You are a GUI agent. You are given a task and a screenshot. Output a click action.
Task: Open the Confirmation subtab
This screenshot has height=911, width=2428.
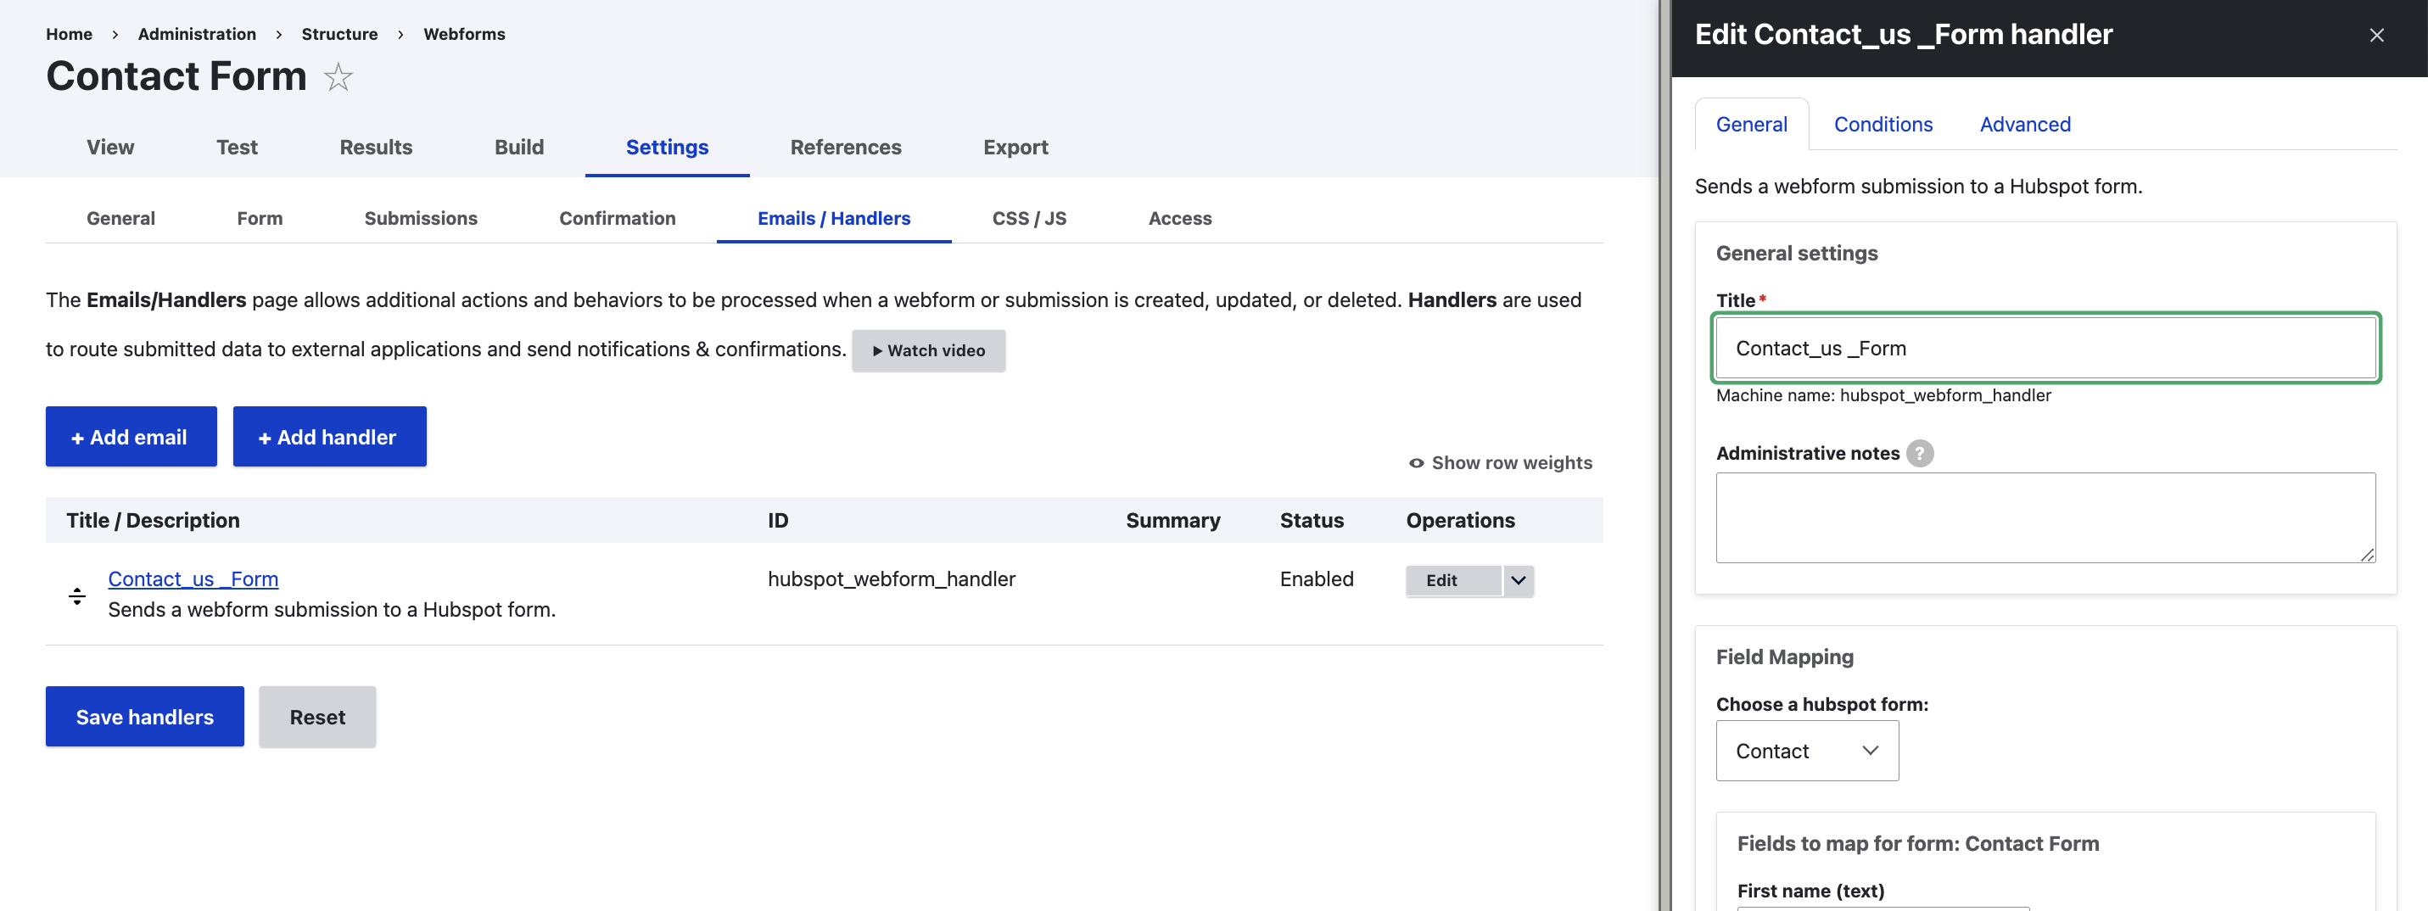(618, 219)
